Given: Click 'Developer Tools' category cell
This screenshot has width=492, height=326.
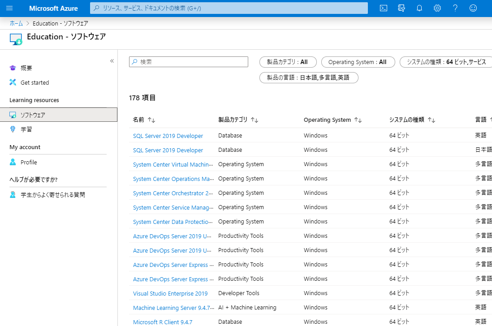Looking at the screenshot, I should [239, 293].
